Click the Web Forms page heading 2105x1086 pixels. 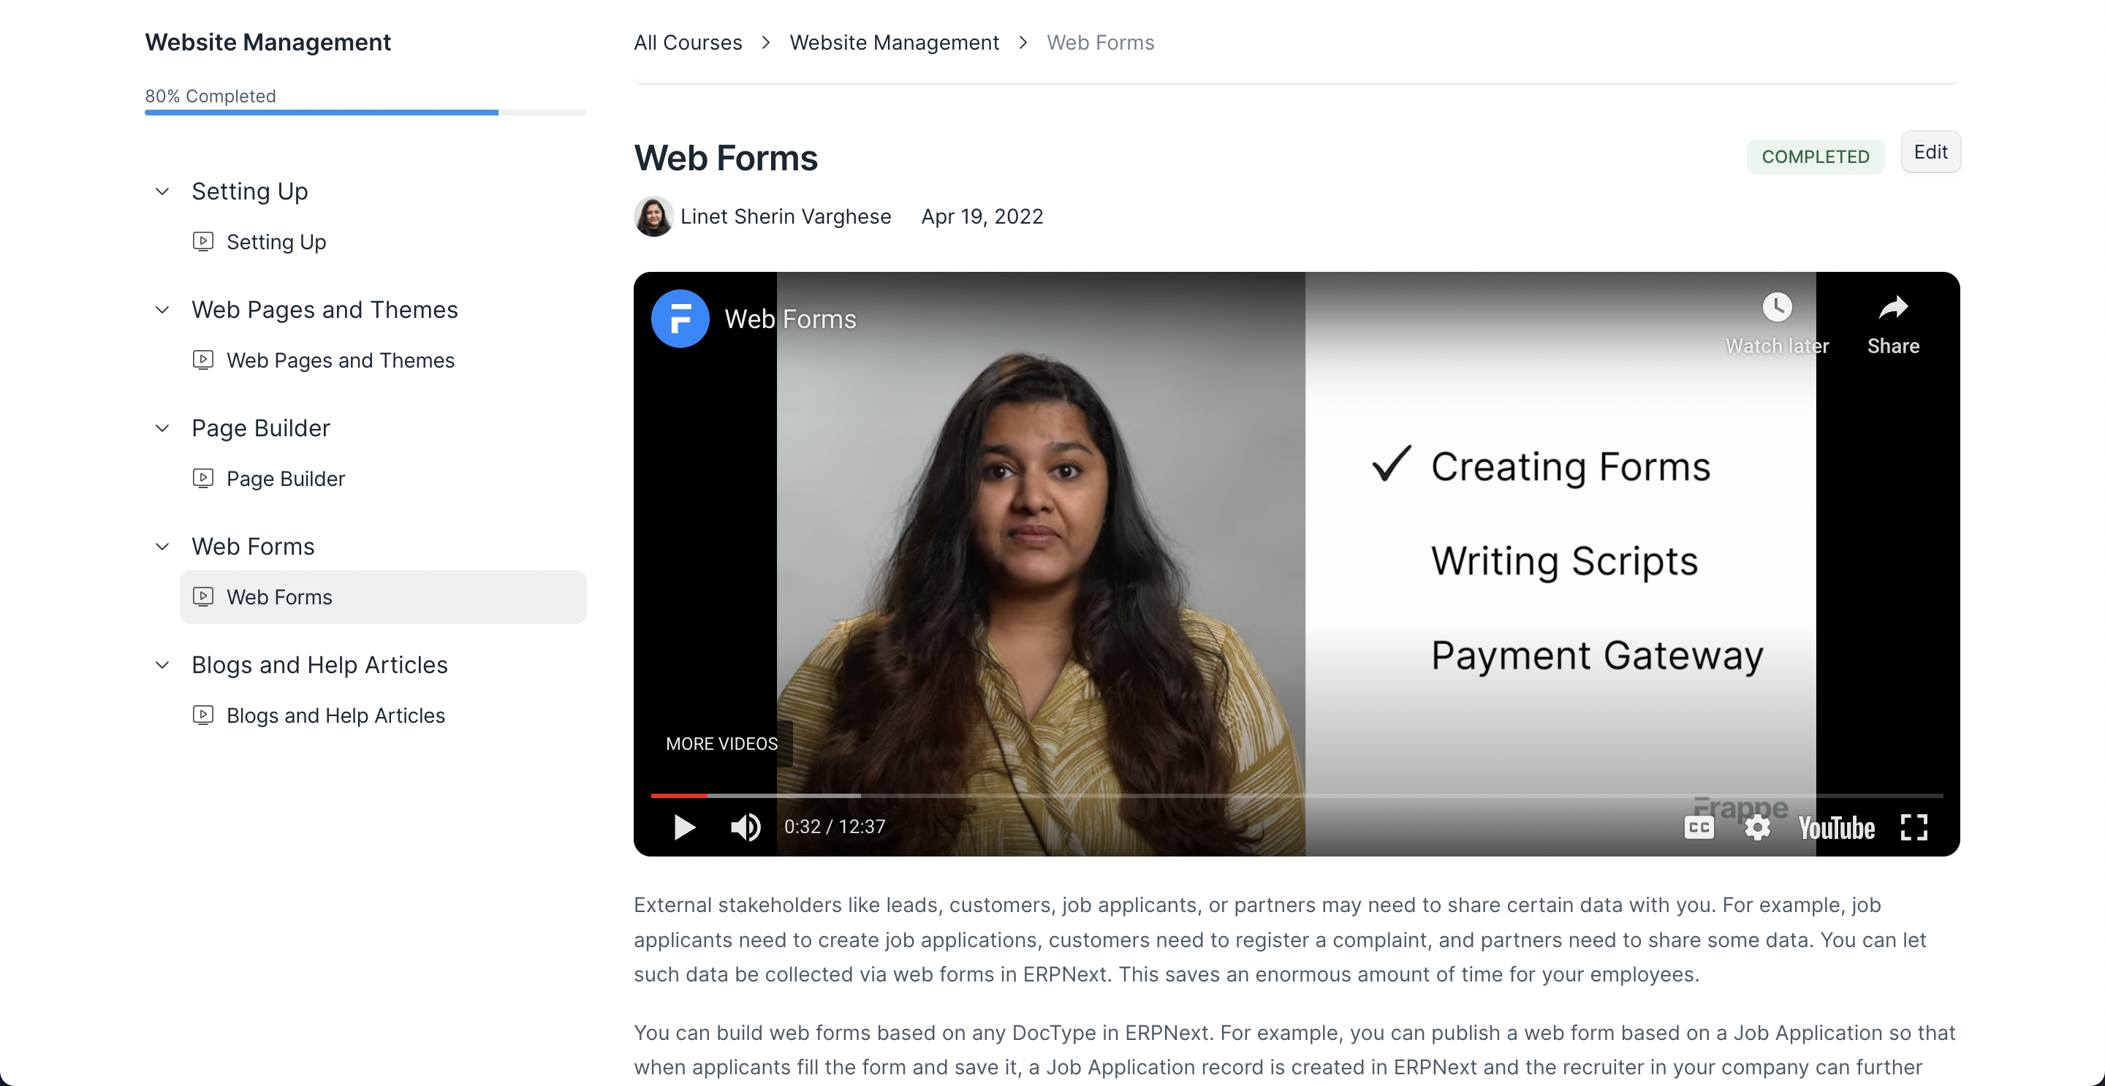[726, 159]
